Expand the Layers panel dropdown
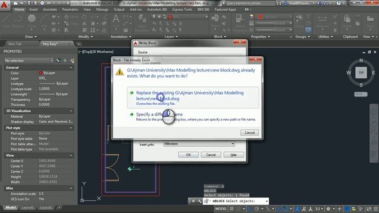Image resolution: width=379 pixels, height=213 pixels. [x=171, y=37]
